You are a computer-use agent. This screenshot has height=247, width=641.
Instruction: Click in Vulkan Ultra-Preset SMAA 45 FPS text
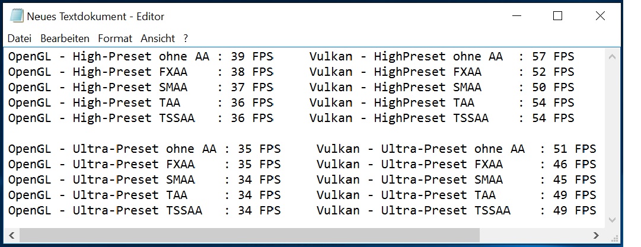[456, 179]
